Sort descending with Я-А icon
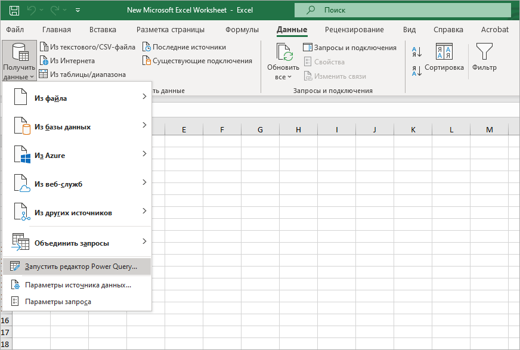Viewport: 520px width, 350px height. (x=417, y=70)
